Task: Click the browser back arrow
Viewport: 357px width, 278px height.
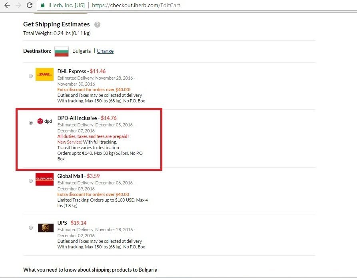Action: click(x=7, y=6)
